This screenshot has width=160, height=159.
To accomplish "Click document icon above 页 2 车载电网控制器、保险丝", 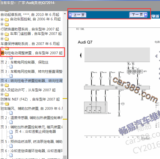I will [11, 58].
